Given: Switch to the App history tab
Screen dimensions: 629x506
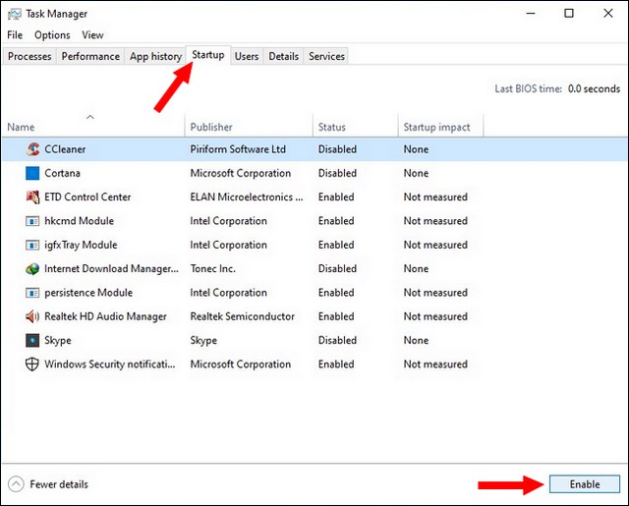Looking at the screenshot, I should coord(155,56).
